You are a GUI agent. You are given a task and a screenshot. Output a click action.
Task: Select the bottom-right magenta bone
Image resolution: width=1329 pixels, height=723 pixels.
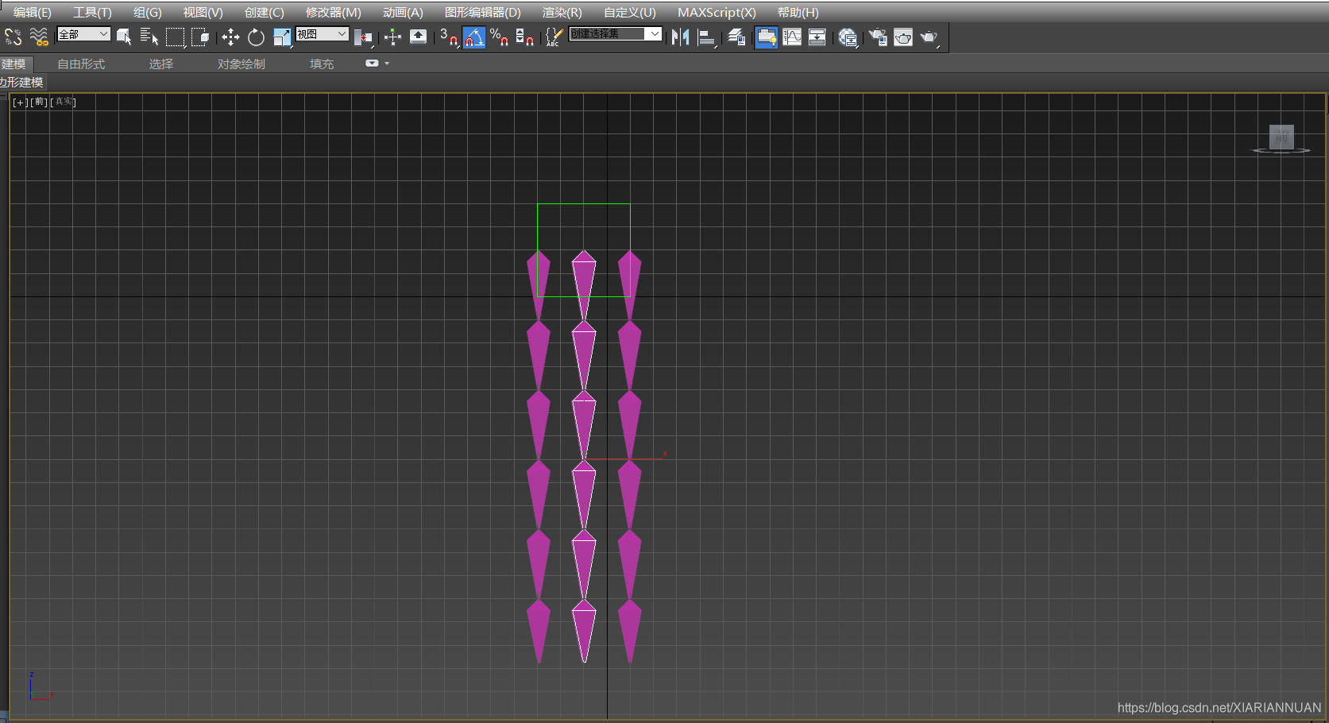tap(630, 632)
